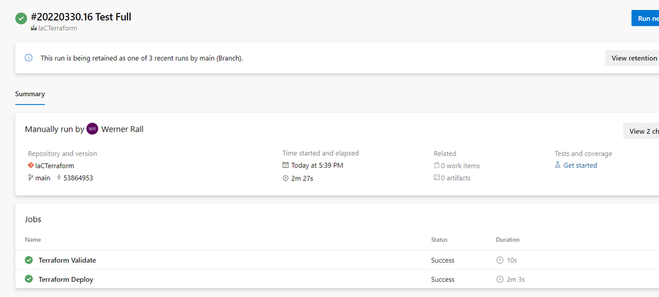This screenshot has width=659, height=297.
Task: Open the Terraform Validate job name
Action: (x=67, y=260)
